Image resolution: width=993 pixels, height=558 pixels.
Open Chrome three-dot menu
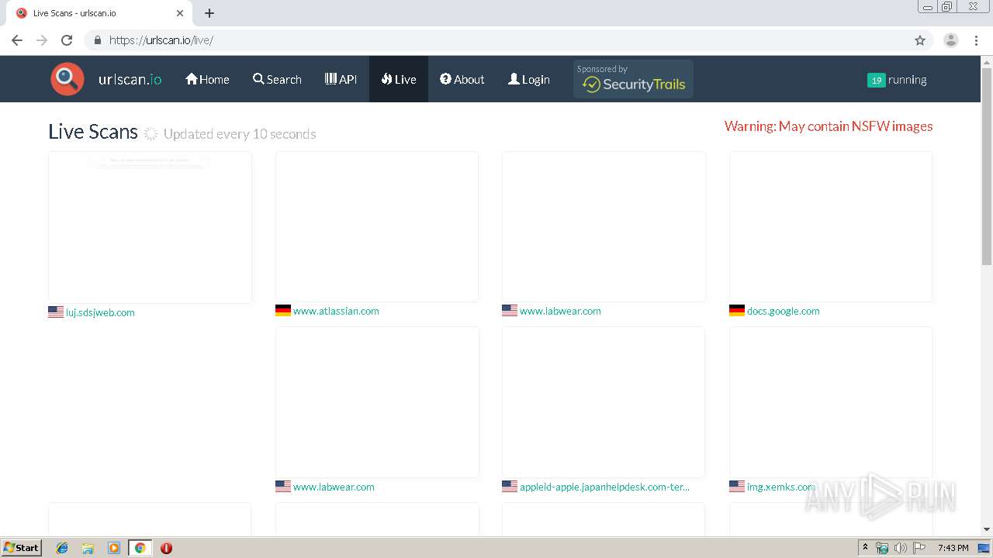point(976,40)
